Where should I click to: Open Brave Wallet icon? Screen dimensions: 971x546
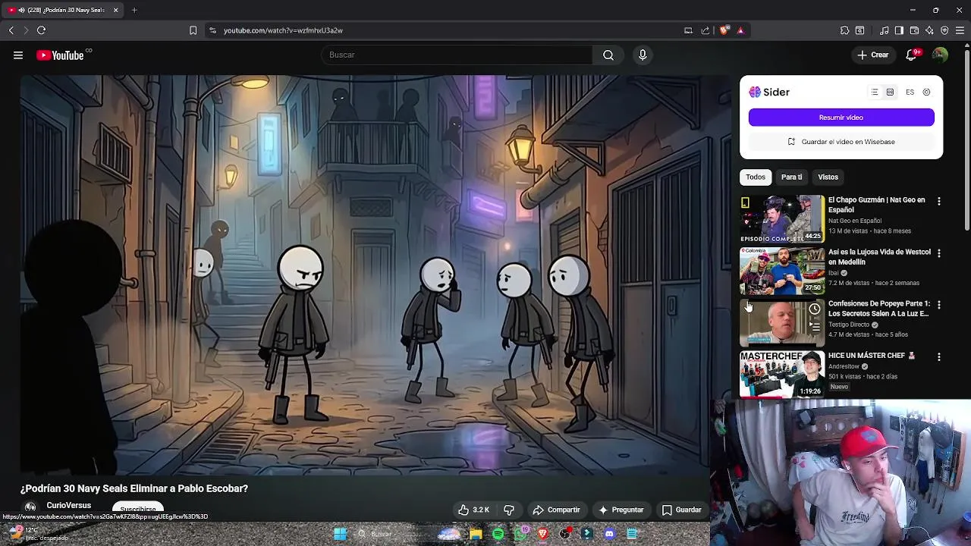tap(914, 30)
